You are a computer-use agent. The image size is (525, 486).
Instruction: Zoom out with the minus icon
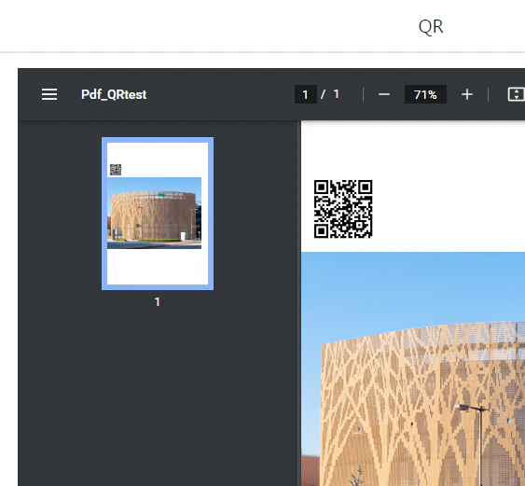point(383,94)
